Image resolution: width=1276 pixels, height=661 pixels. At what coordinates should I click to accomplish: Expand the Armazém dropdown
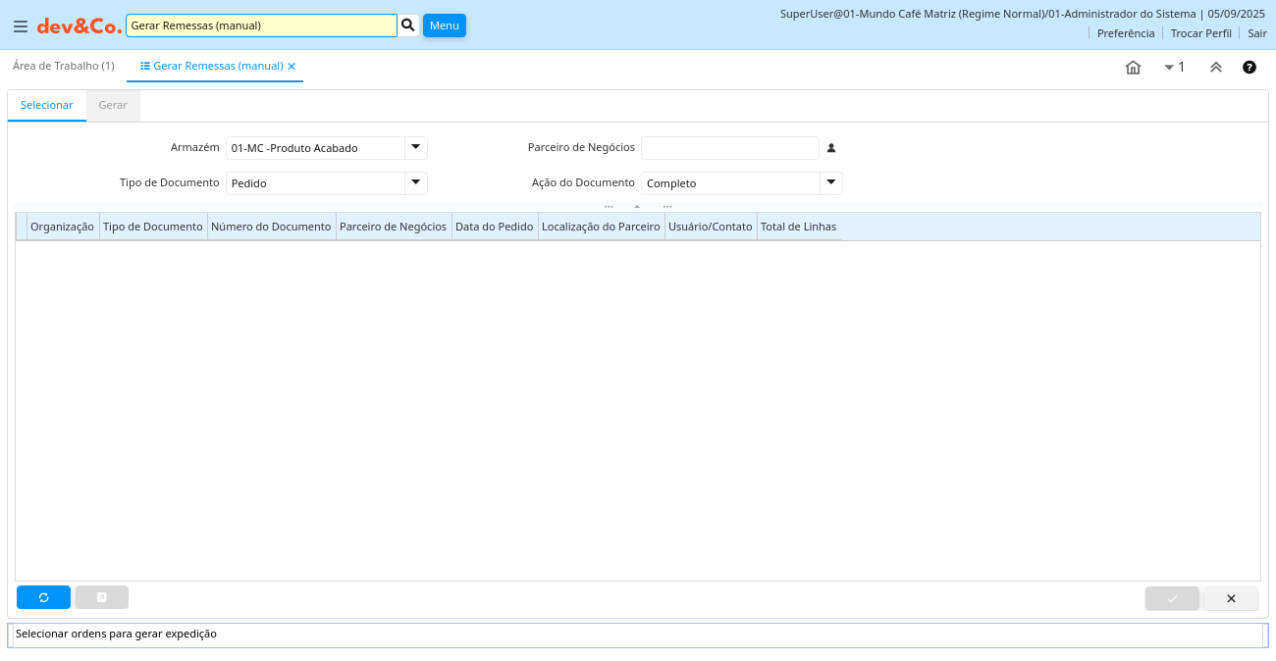[416, 148]
